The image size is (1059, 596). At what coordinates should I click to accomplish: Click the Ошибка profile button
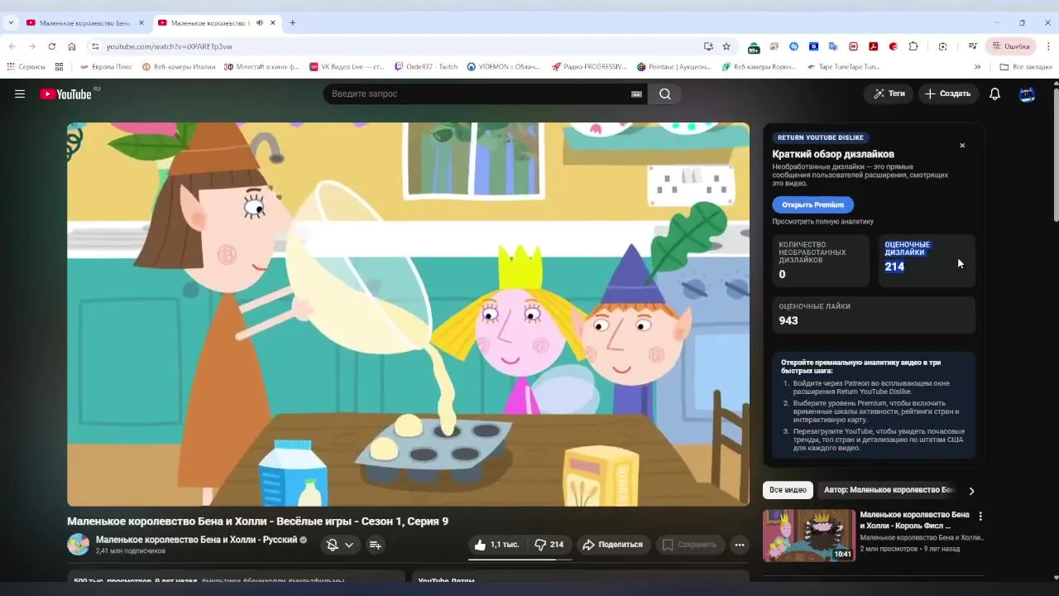(x=1010, y=46)
